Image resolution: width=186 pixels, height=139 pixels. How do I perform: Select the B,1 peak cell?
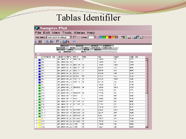tap(49, 59)
